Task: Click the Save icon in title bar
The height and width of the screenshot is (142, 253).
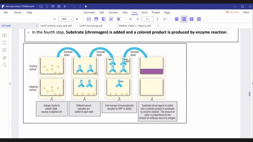Action: 47,6
